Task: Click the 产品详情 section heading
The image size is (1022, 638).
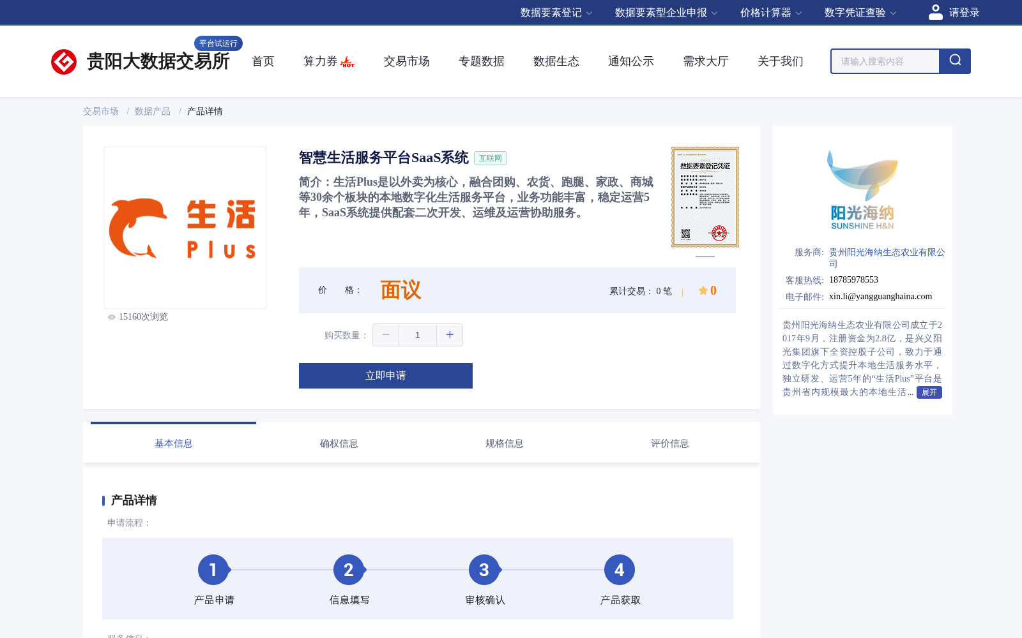Action: (x=134, y=500)
